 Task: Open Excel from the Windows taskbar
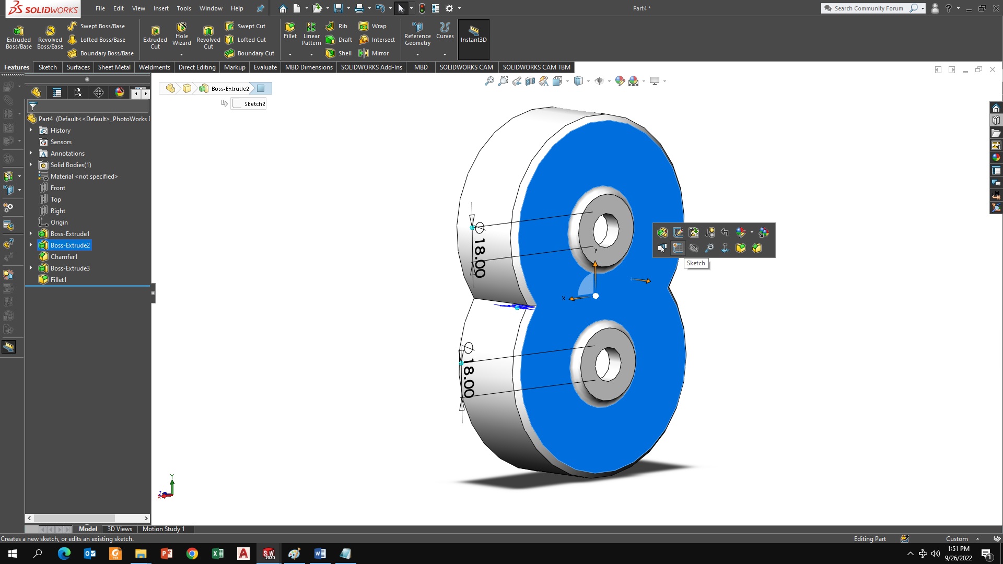click(218, 554)
